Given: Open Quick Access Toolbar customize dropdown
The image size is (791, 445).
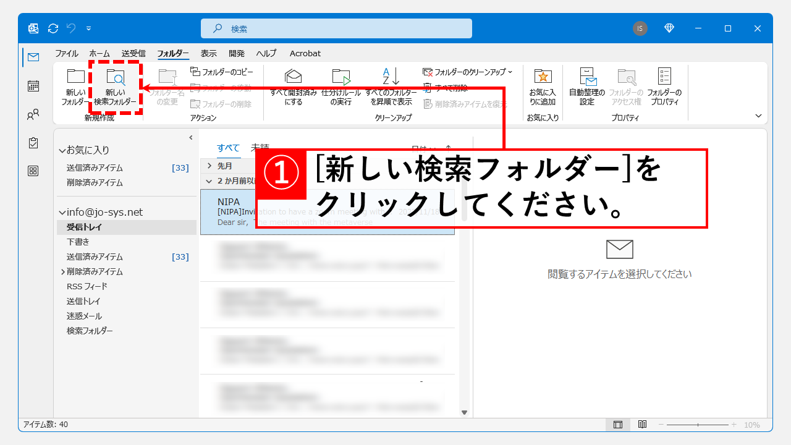Looking at the screenshot, I should [x=89, y=28].
